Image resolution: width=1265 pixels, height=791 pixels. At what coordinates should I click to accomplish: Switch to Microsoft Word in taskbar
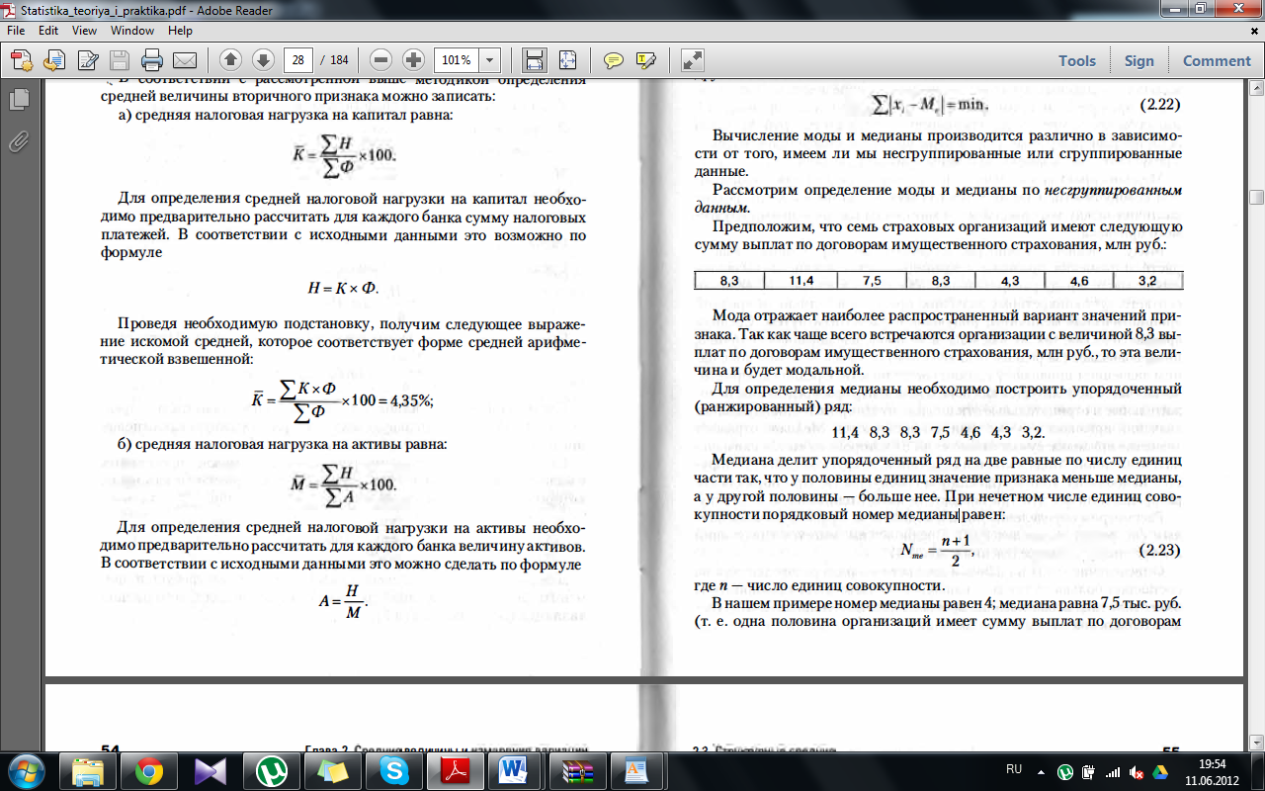coord(515,770)
